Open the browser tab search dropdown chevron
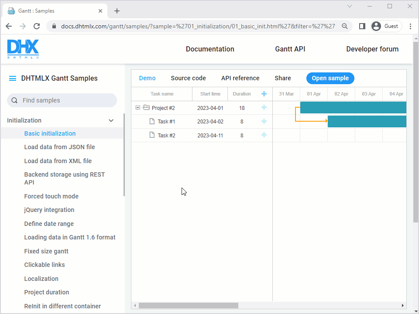Screen dimensions: 419x314 click(x=349, y=7)
